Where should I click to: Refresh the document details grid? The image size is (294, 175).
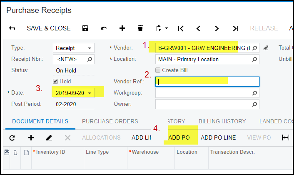[12, 137]
